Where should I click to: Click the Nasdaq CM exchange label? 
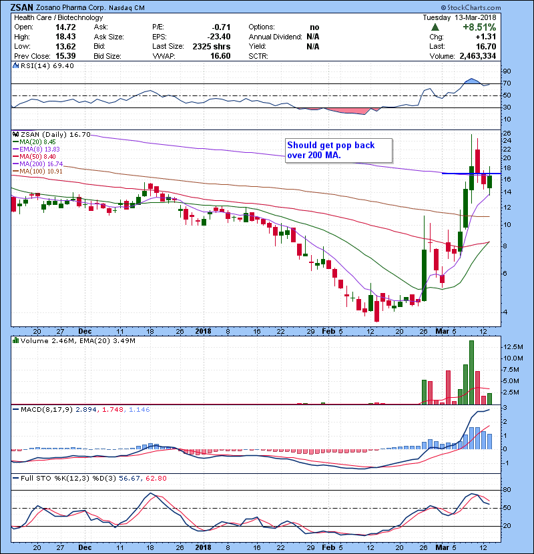tap(127, 8)
